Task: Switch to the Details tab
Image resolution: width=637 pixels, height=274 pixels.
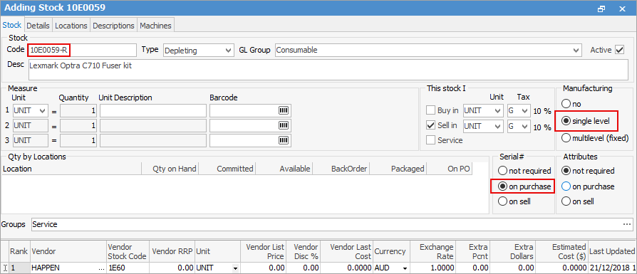Action: (38, 25)
